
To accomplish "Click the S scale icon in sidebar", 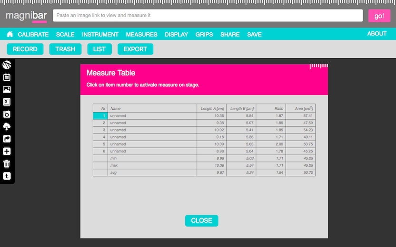I will click(7, 102).
